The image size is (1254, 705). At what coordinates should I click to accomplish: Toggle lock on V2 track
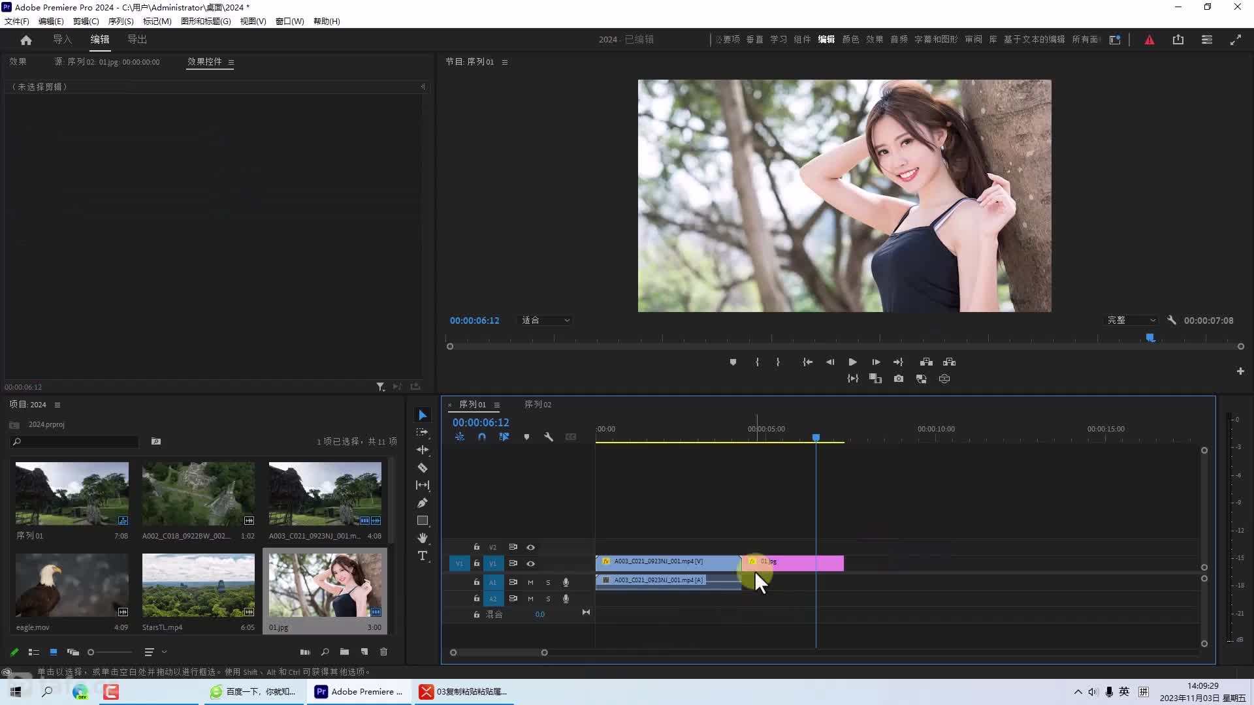click(x=476, y=547)
